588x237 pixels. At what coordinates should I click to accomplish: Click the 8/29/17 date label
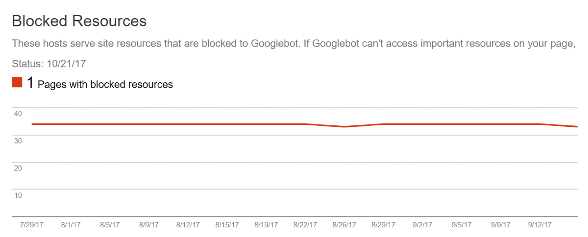384,225
